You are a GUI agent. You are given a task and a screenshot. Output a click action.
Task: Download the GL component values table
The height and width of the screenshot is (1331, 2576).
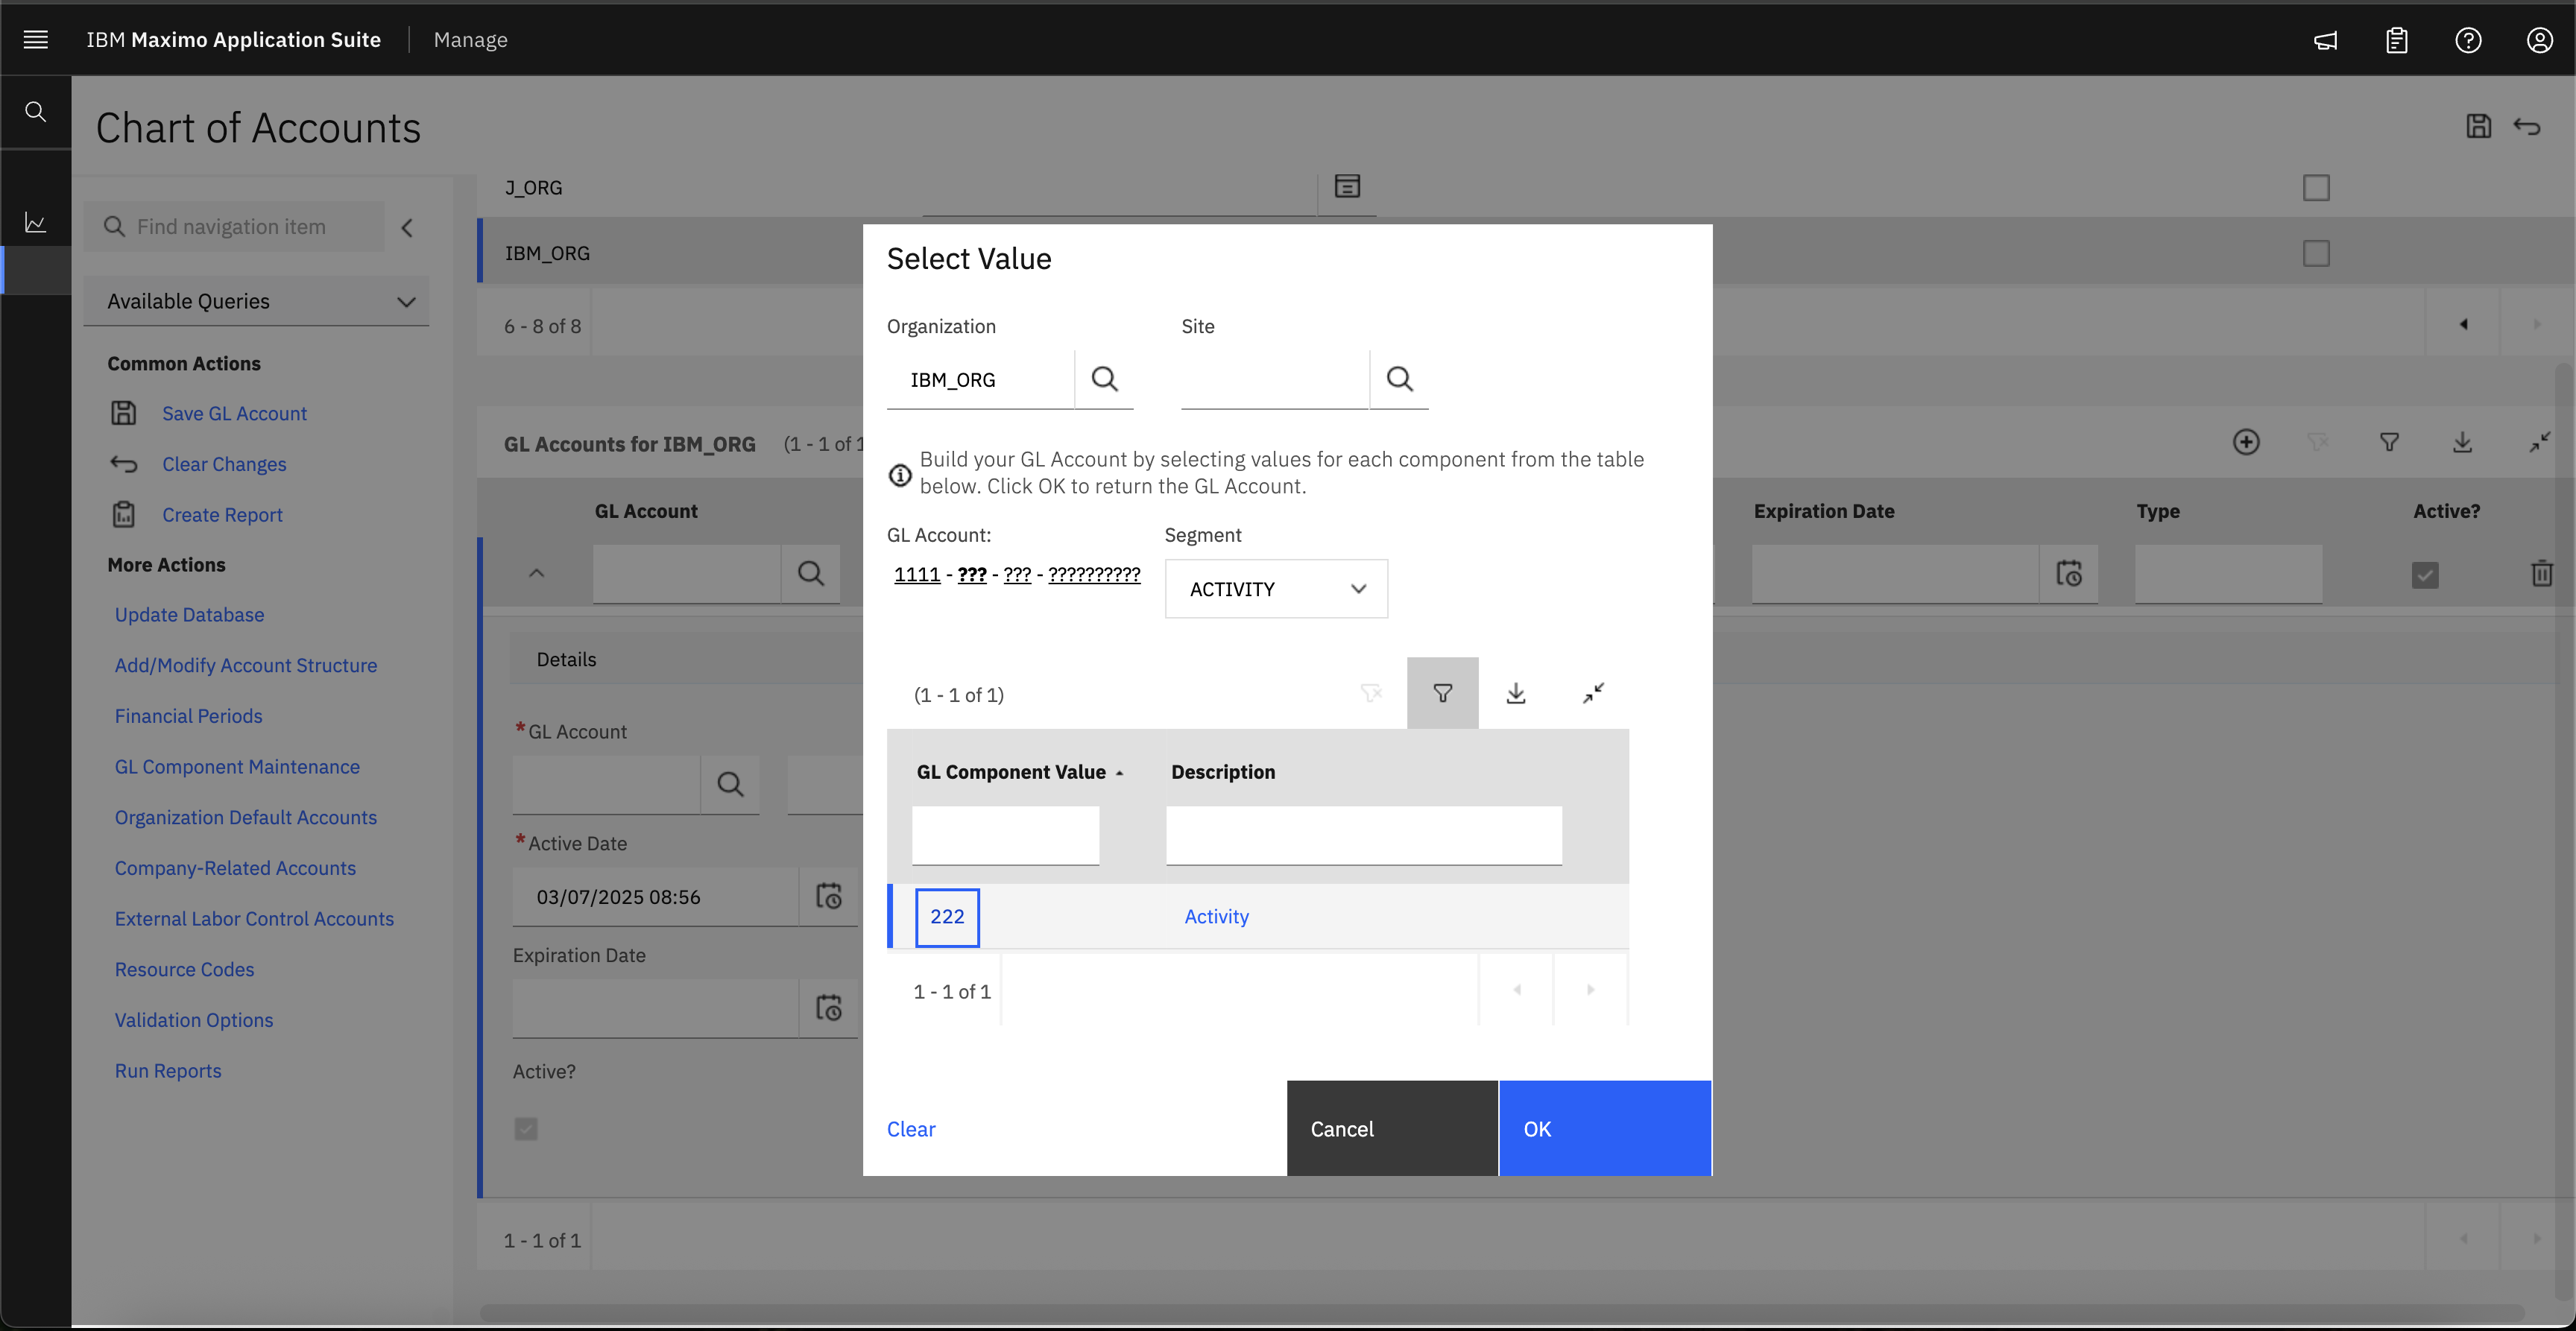[x=1515, y=693]
